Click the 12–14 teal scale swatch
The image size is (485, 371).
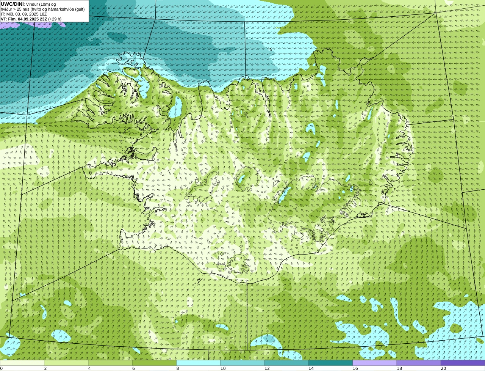click(286, 363)
